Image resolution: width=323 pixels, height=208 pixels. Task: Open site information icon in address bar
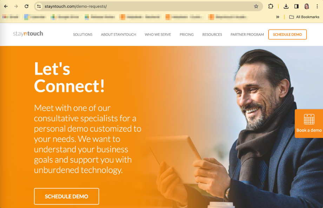[39, 6]
